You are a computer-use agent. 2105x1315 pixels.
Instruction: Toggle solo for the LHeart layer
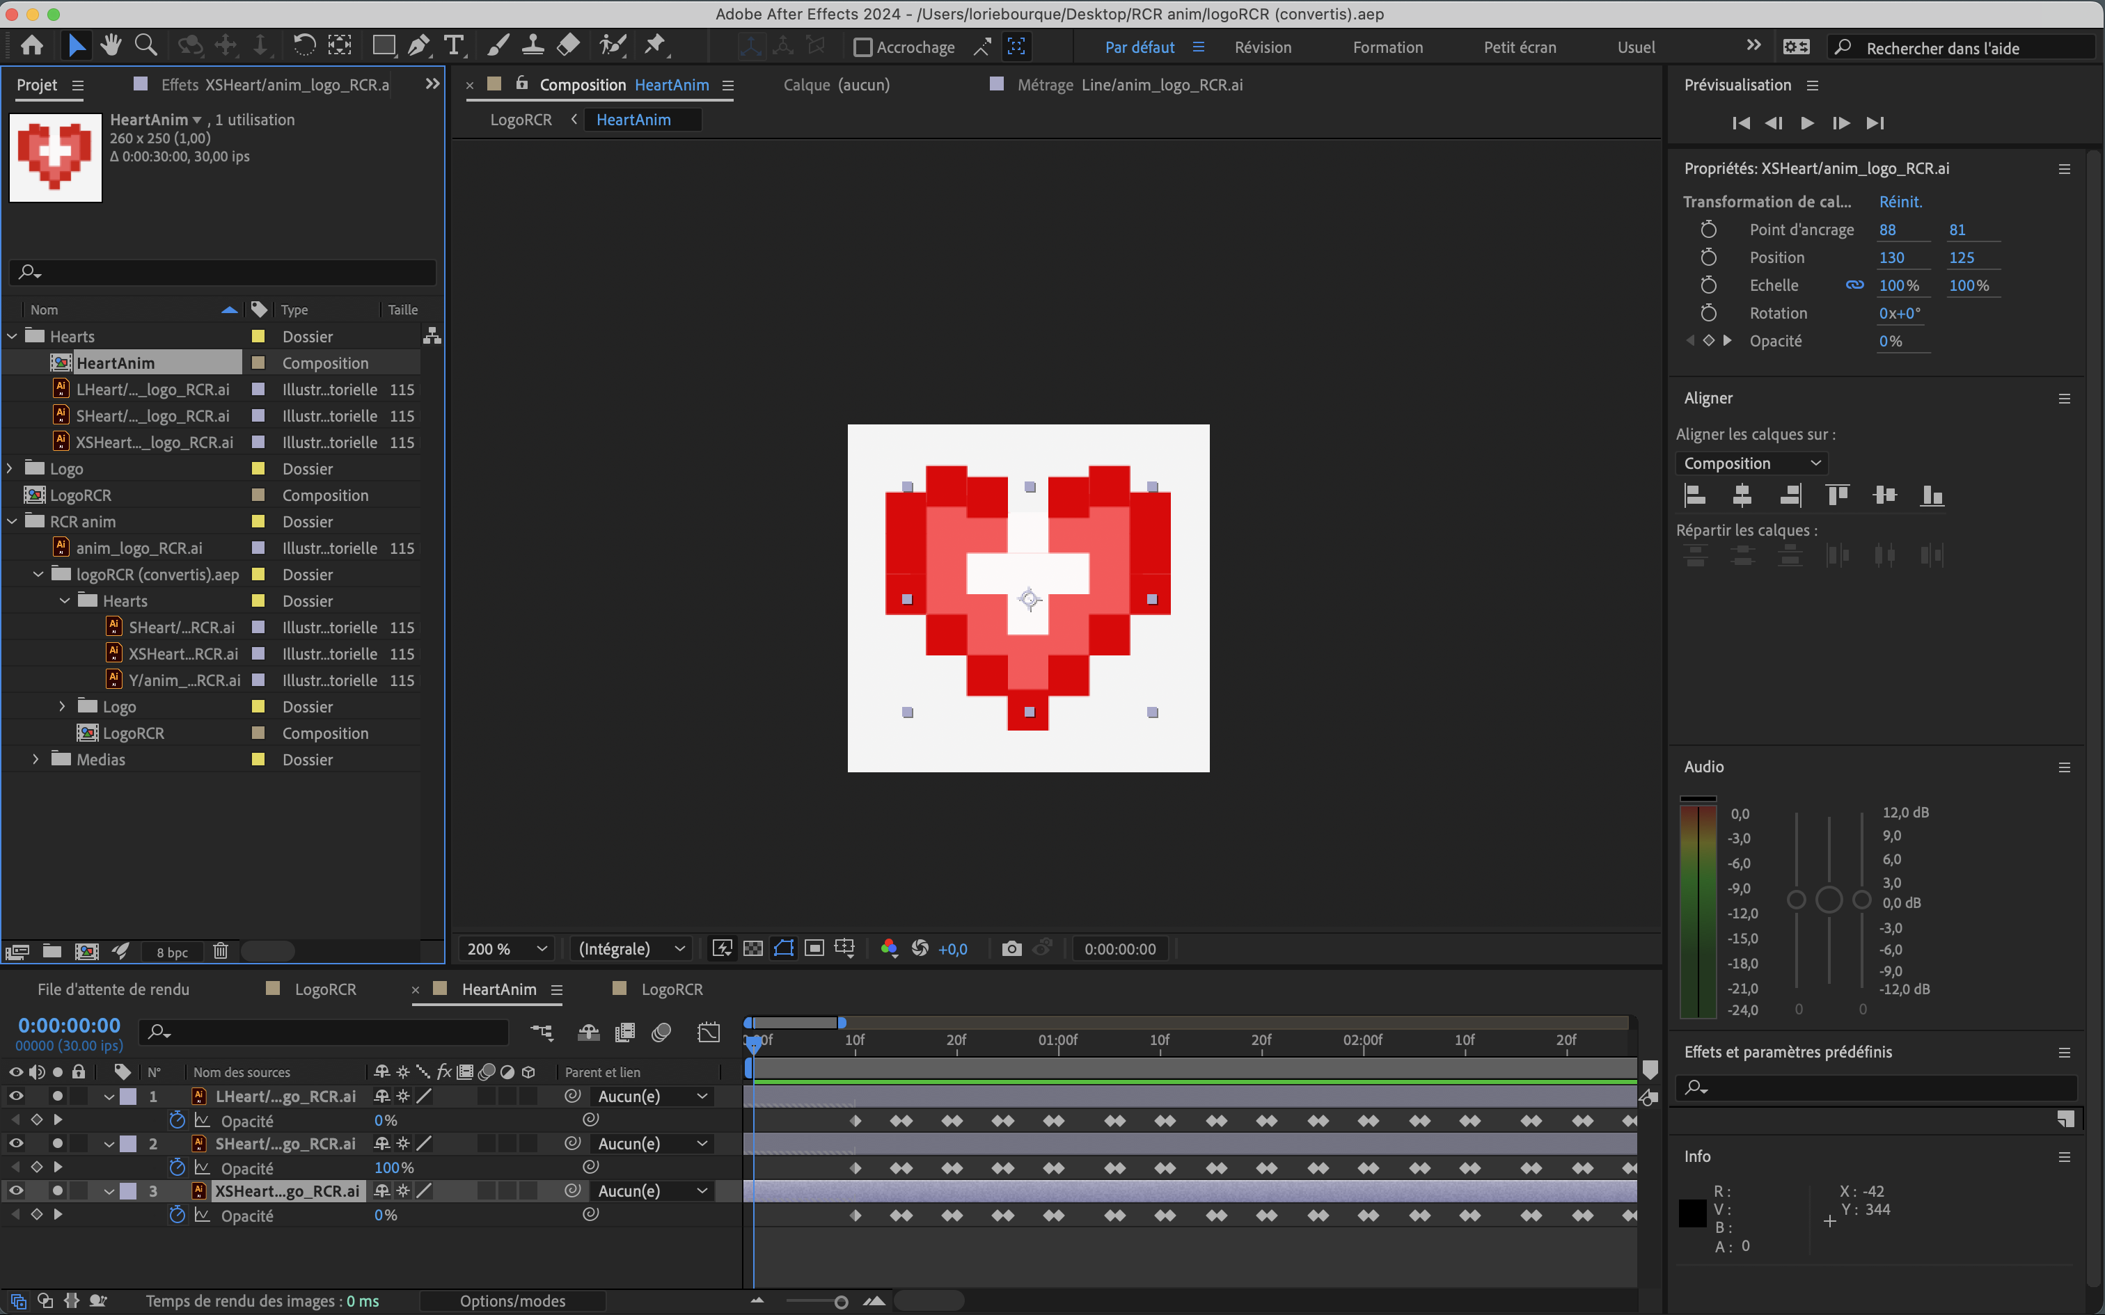click(x=57, y=1096)
